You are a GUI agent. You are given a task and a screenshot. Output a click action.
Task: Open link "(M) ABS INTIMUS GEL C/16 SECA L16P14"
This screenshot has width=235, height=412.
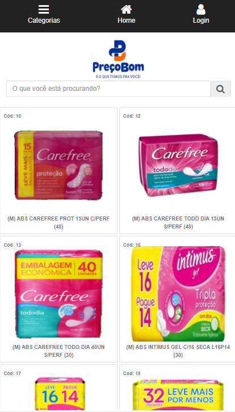[178, 351]
